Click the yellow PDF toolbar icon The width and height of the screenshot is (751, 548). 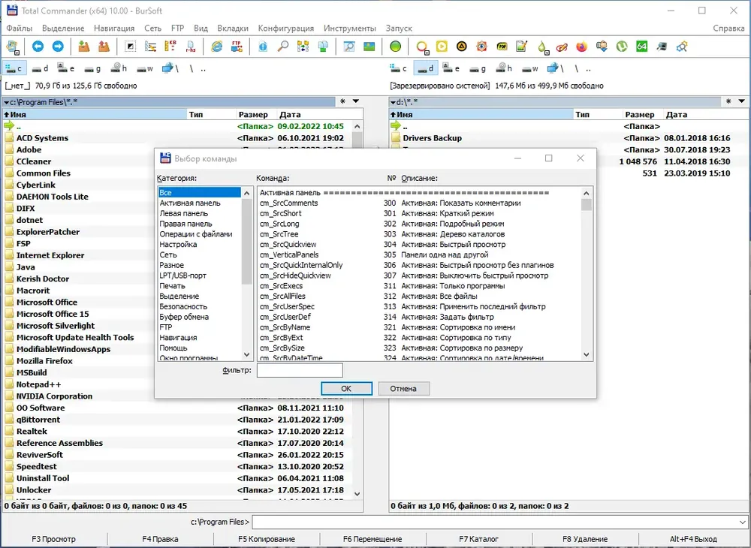point(502,47)
